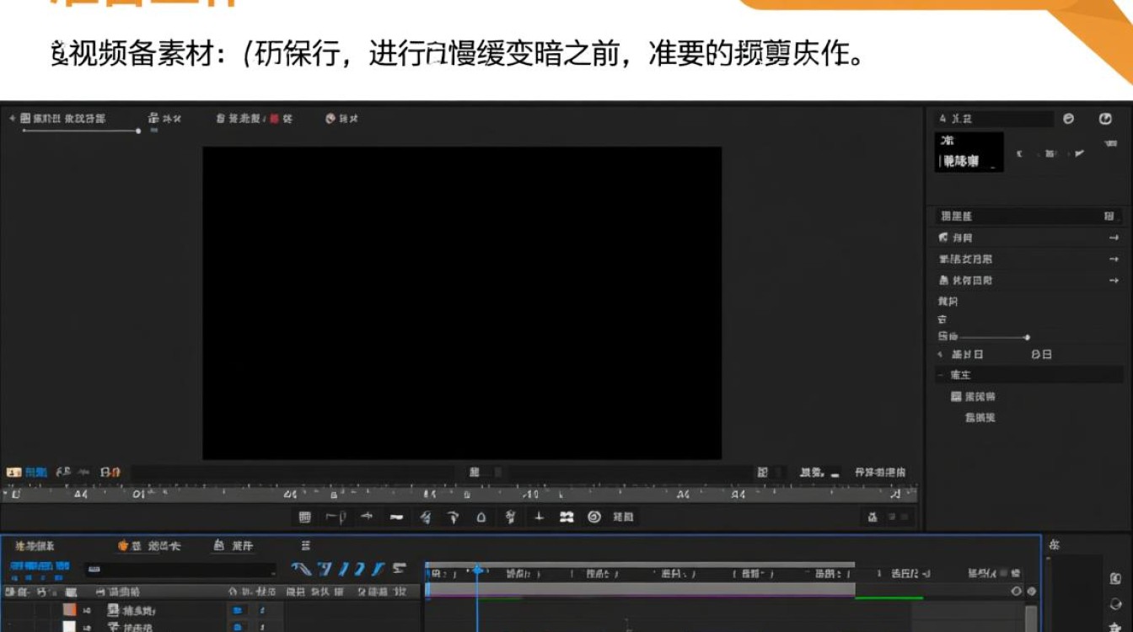This screenshot has height=632, width=1133.
Task: Click the three-line menu icon in the timeline header
Action: (306, 546)
